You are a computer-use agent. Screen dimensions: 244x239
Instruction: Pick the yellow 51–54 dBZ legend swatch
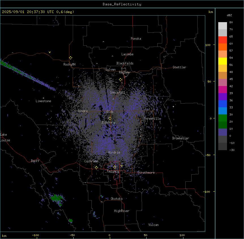pos(222,61)
